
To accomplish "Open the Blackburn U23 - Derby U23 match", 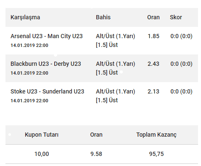I will (x=46, y=64).
